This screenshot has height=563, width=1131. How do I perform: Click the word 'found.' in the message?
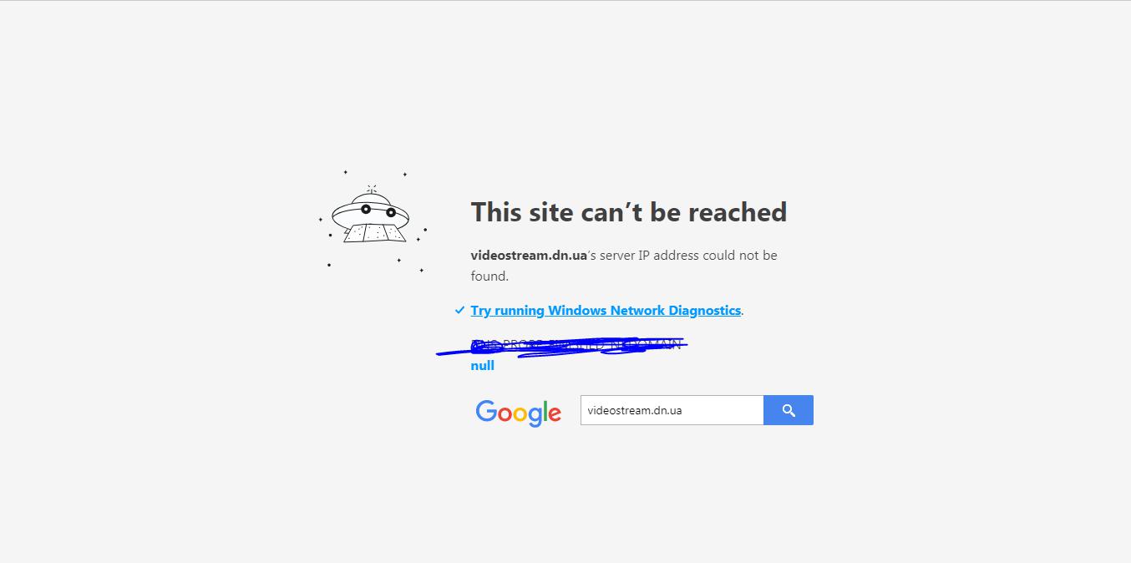pos(489,276)
